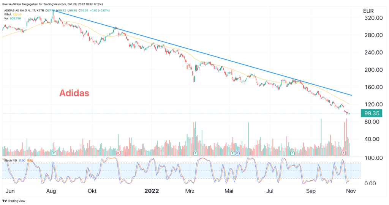Viewport: 389px width, 205px height.
Task: Click the Nov time axis label
Action: [x=351, y=191]
